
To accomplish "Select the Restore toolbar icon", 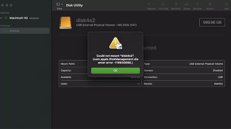I will 197,4.
